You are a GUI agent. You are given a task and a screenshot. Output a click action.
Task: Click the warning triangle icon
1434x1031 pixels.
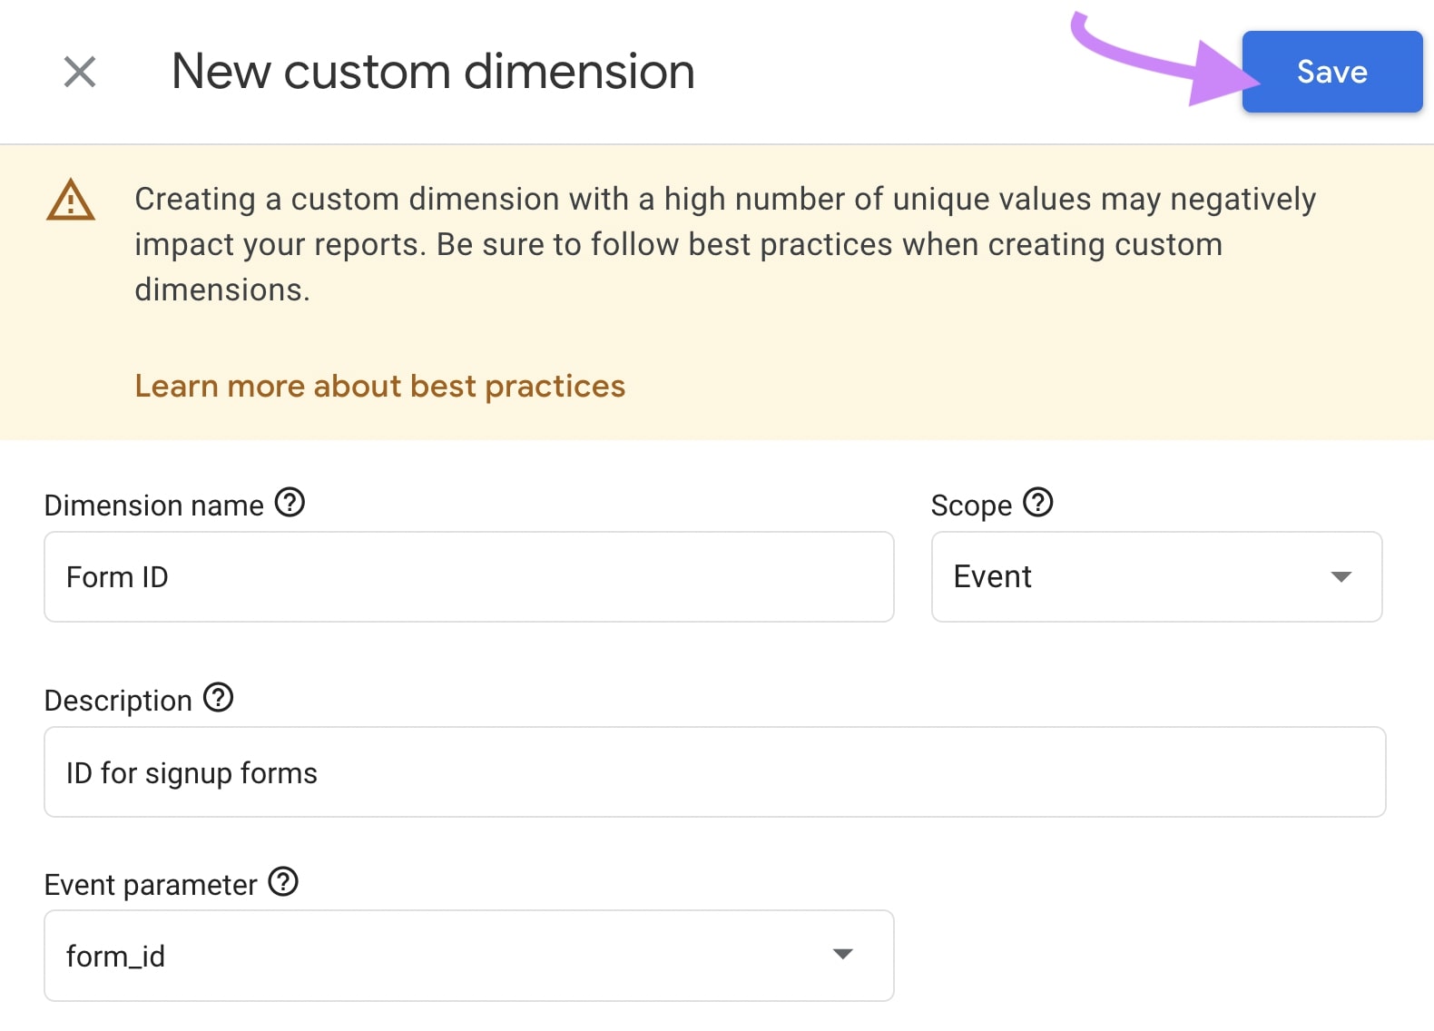(70, 200)
